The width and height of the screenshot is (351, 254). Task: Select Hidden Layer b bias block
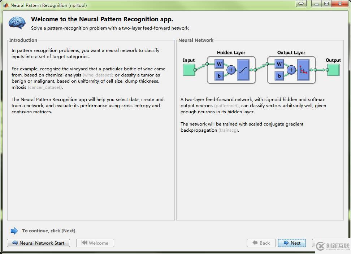219,76
